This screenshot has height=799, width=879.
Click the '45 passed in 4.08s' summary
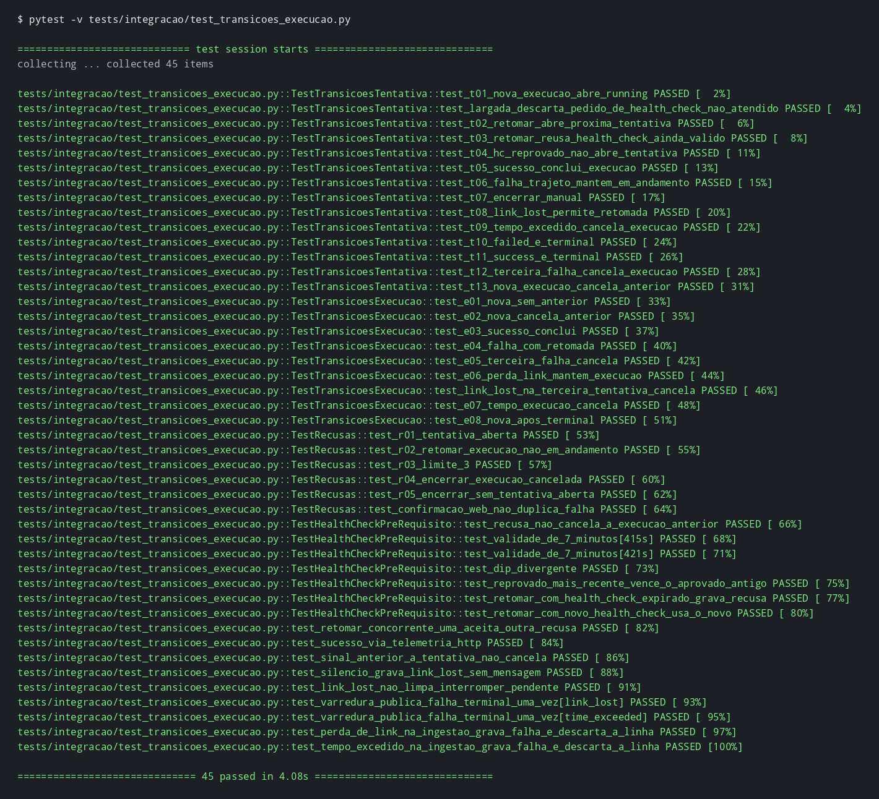click(x=255, y=777)
